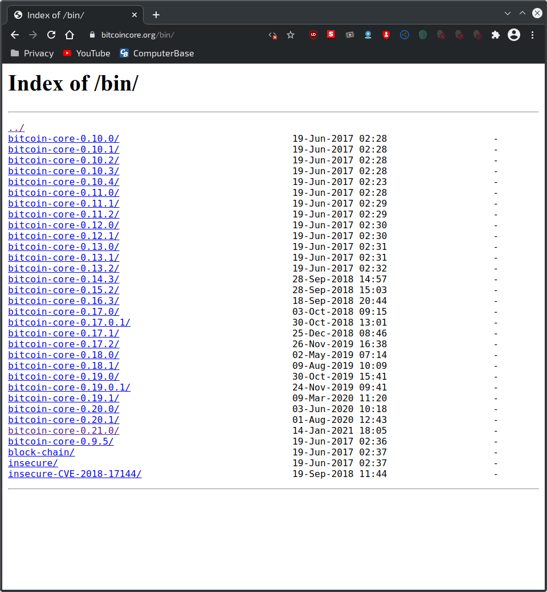
Task: Open bitcoin-core-0.10.0/ folder
Action: point(63,138)
